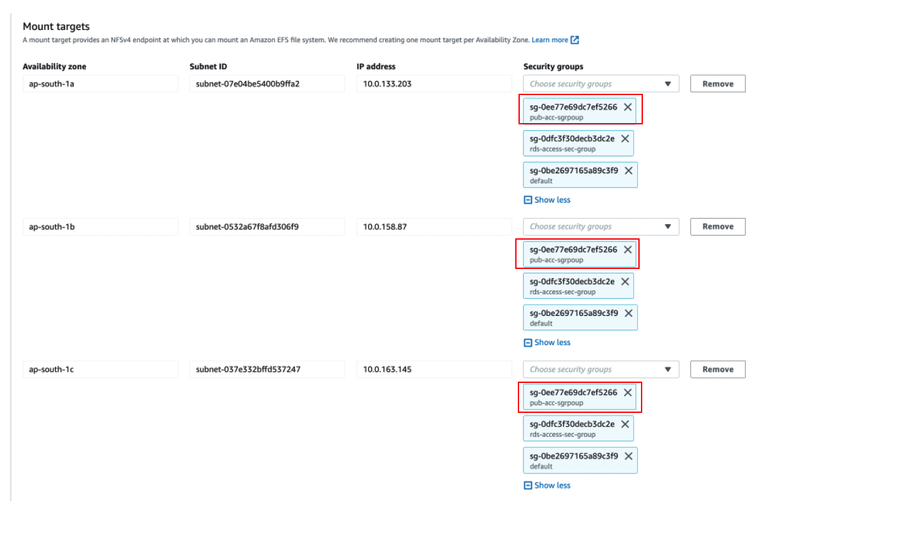Open the Learn more link
This screenshot has width=908, height=534.
coord(550,40)
